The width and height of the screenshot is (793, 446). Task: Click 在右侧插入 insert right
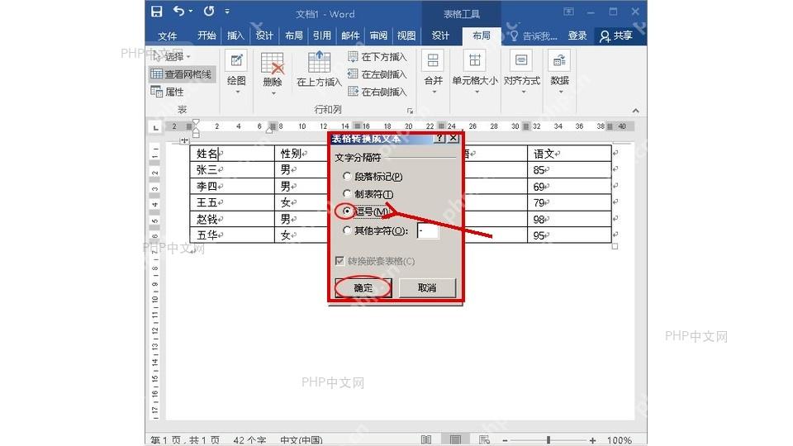point(378,92)
